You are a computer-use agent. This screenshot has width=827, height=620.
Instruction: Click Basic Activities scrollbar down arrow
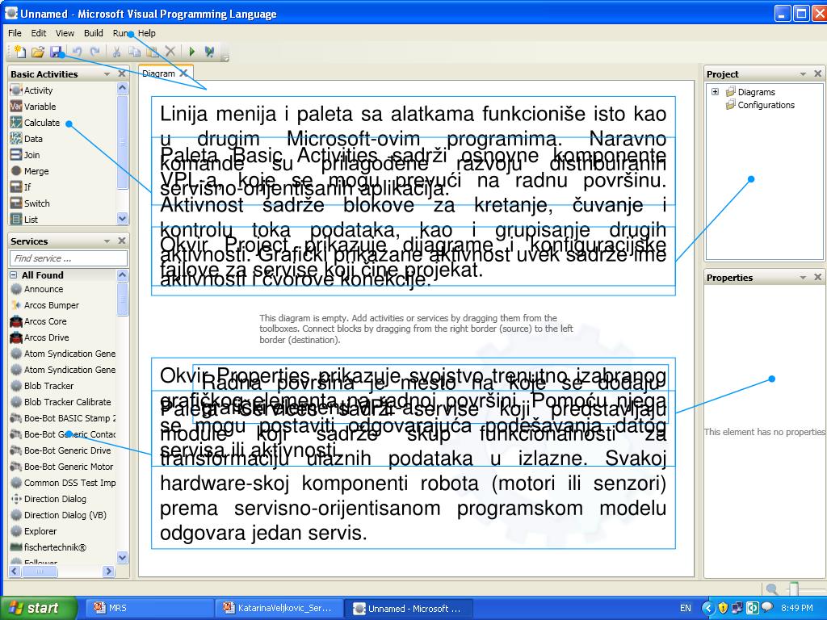click(123, 218)
